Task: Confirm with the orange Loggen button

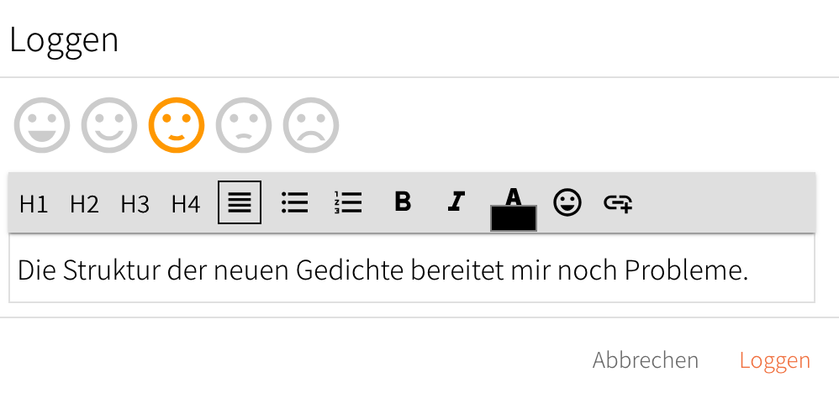Action: click(x=774, y=360)
